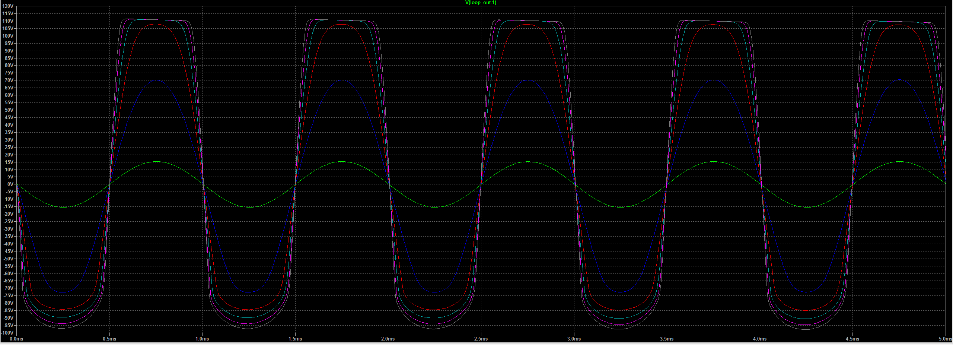Select the 5.0ms time axis end label
The height and width of the screenshot is (345, 953).
[945, 339]
